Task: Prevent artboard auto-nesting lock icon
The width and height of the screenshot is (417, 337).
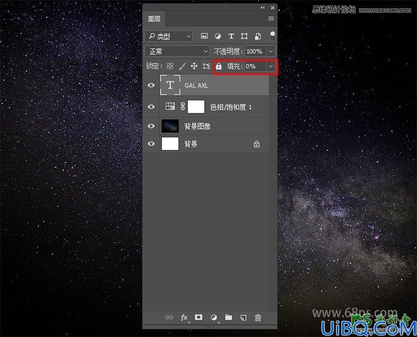Action: coord(206,66)
